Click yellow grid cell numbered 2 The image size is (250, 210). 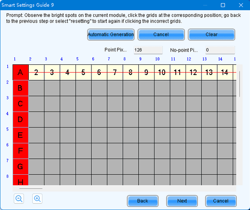coord(36,72)
